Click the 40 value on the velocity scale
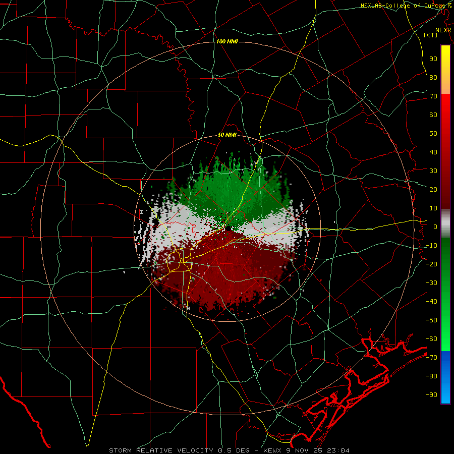454x454 pixels. tap(433, 152)
